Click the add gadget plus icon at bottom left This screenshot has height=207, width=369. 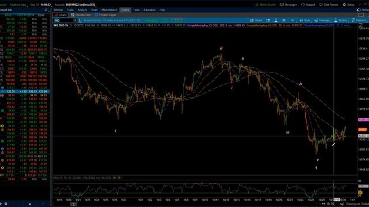[1, 204]
